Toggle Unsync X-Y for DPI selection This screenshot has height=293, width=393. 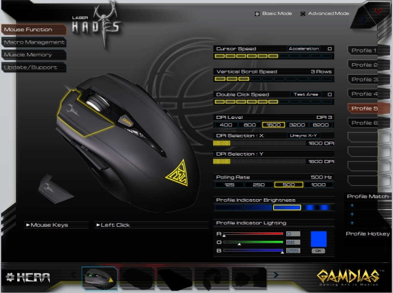pyautogui.click(x=303, y=135)
